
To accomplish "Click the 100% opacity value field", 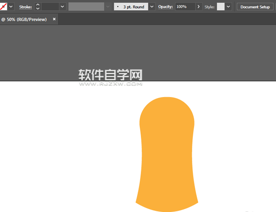I will (185, 7).
